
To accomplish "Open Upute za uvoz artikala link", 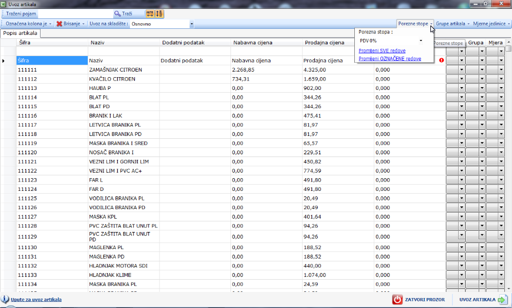I will (x=36, y=300).
